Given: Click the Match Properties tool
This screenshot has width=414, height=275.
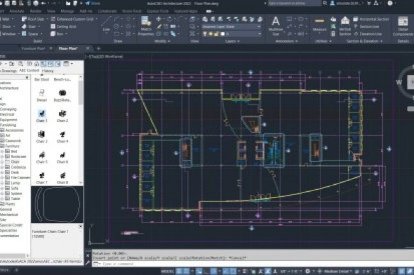Looking at the screenshot, I should click(x=145, y=27).
